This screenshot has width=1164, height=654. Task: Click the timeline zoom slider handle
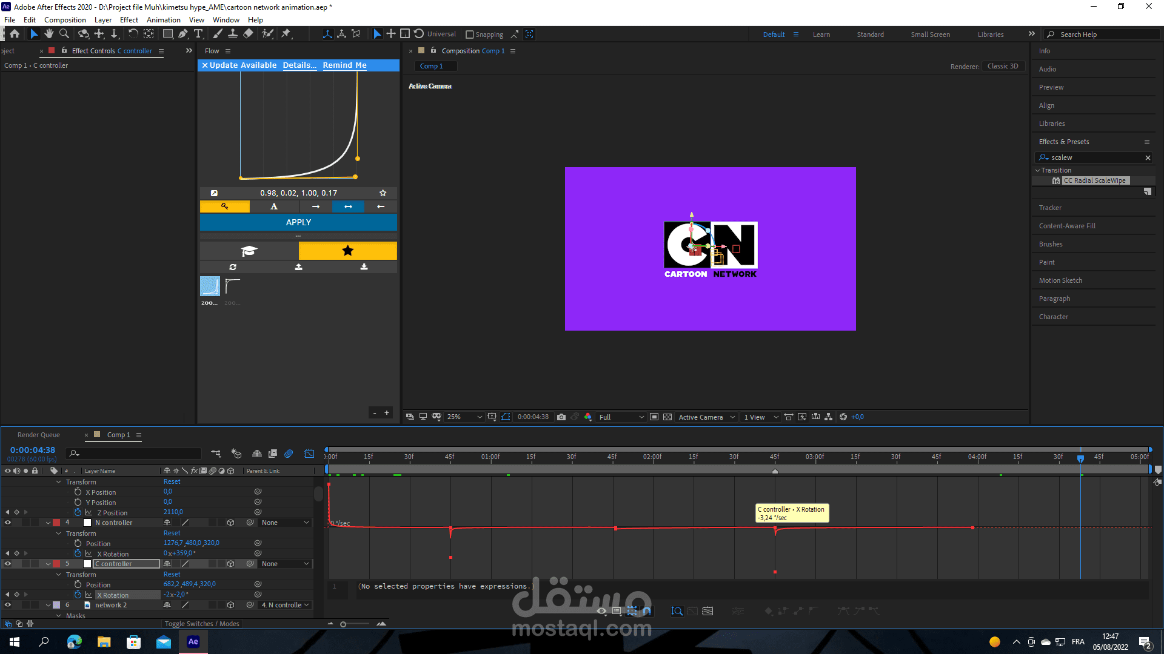[343, 624]
